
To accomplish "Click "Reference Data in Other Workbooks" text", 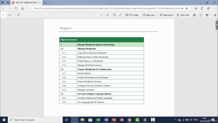I will click(93, 57).
